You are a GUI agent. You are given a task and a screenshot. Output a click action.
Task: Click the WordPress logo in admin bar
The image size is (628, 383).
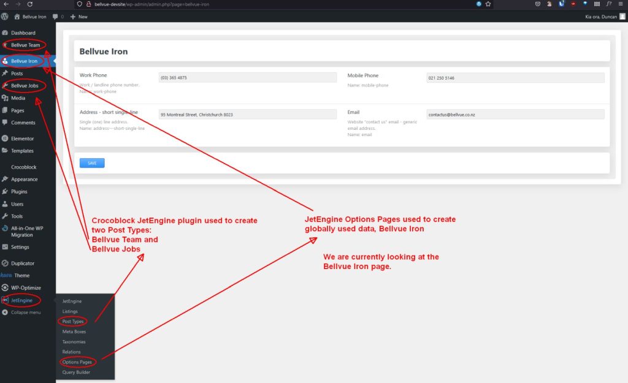pyautogui.click(x=5, y=17)
